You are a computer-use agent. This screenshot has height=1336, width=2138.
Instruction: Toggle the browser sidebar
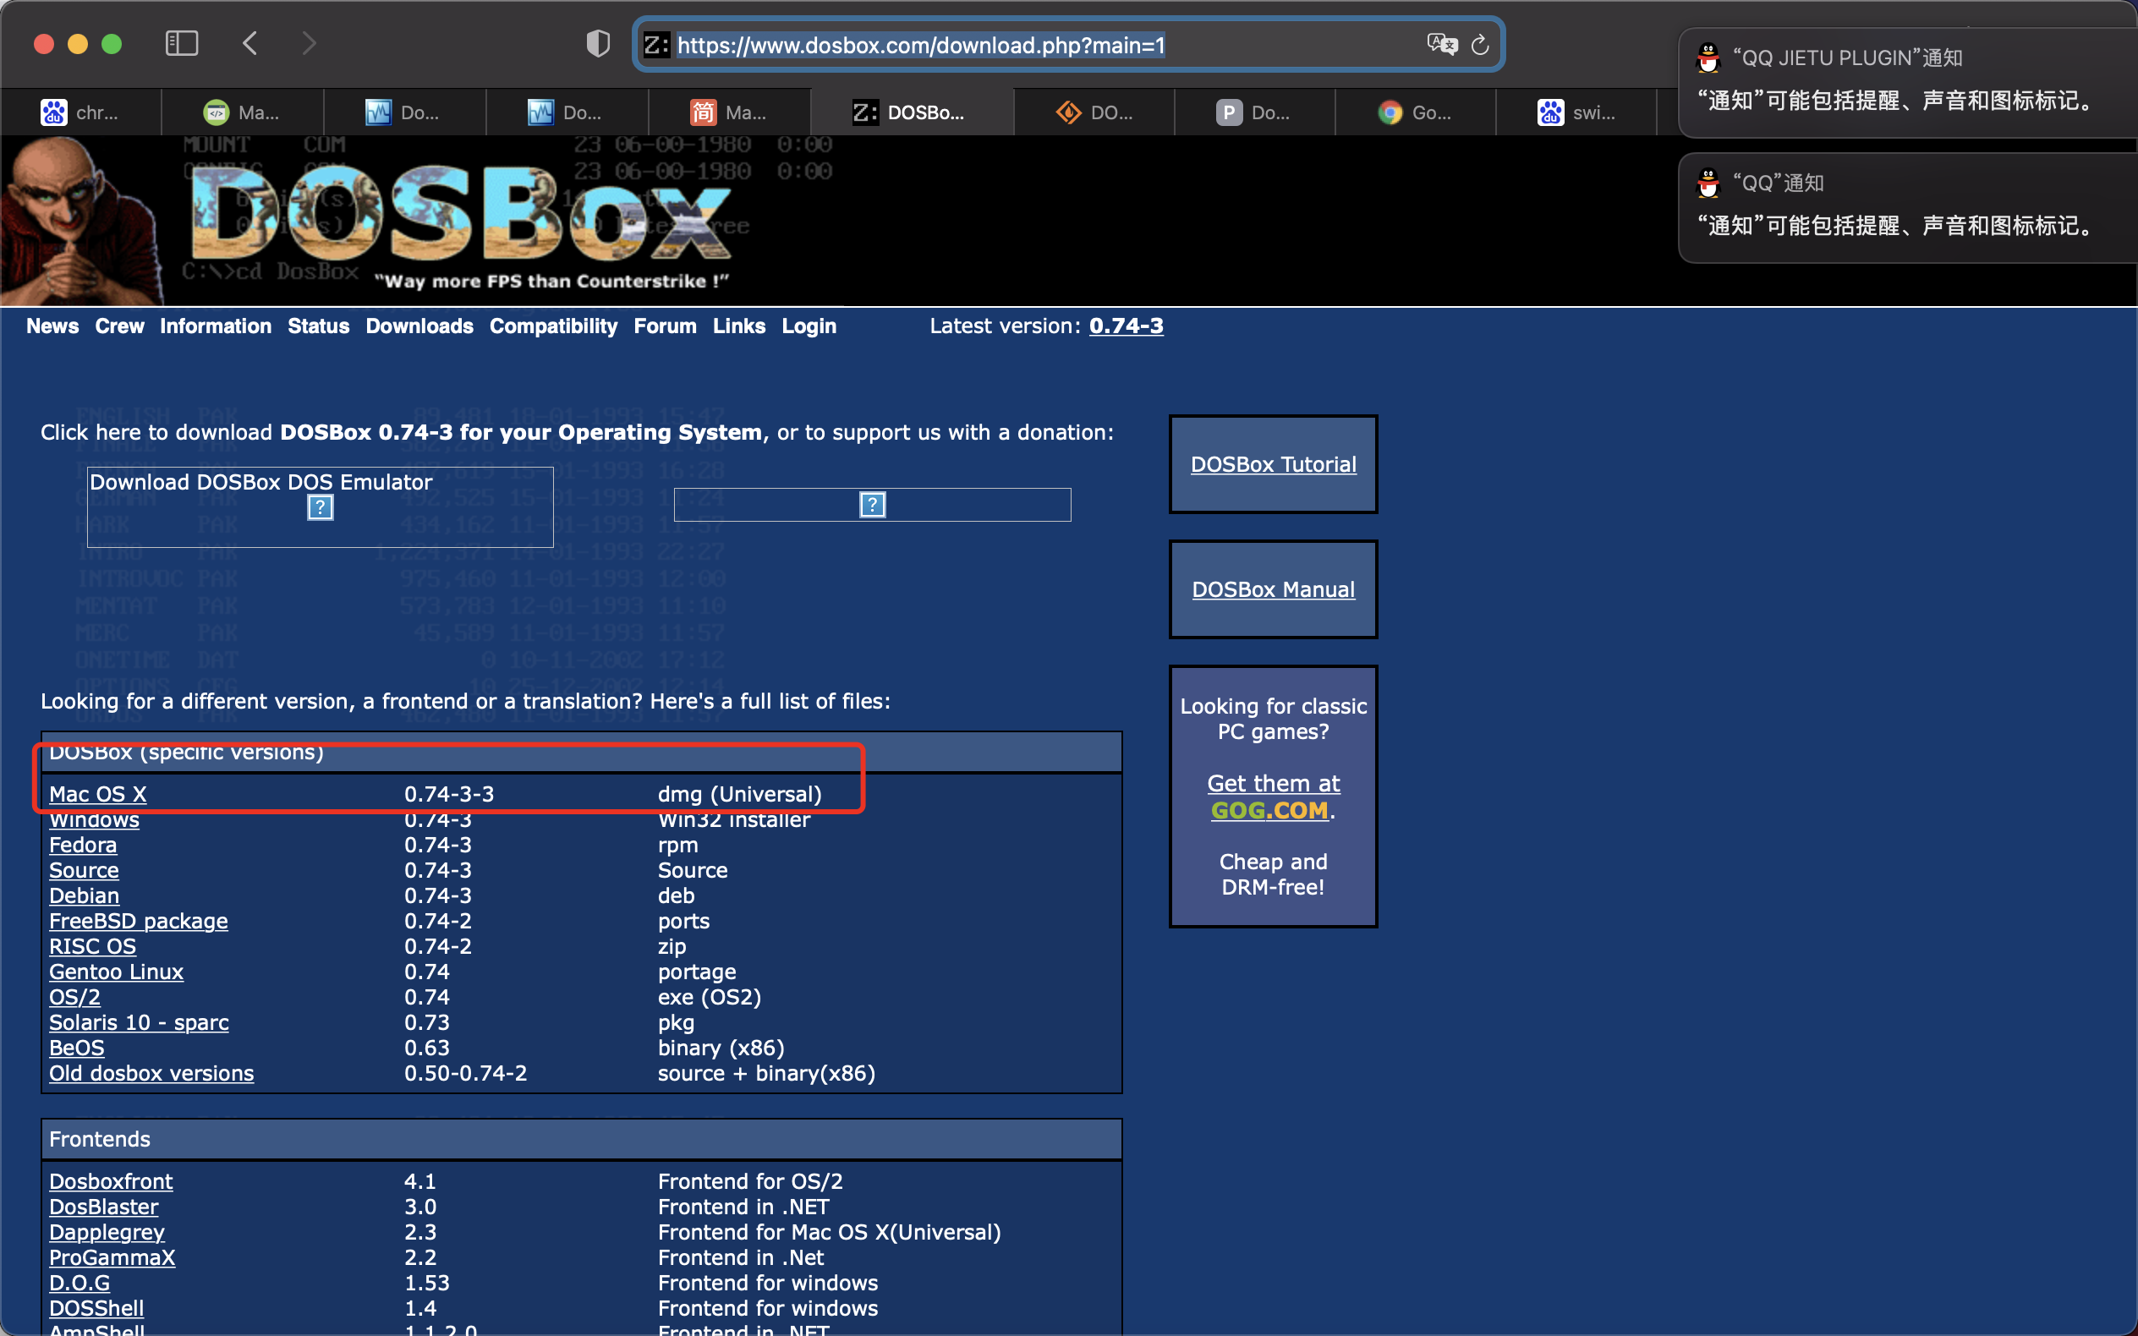point(182,42)
